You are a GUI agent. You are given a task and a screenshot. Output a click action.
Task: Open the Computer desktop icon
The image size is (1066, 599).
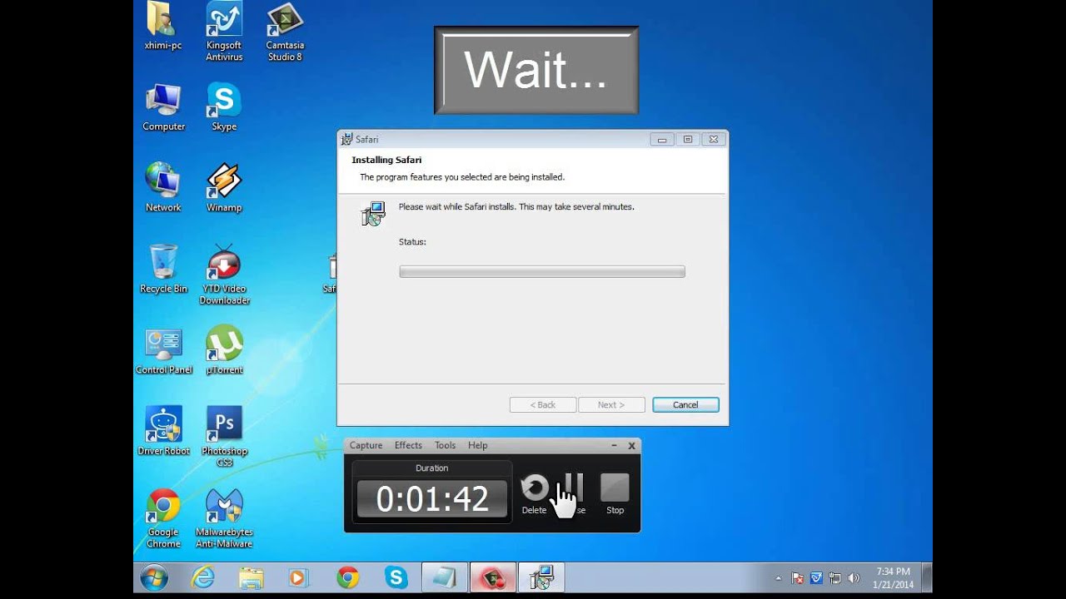coord(163,107)
